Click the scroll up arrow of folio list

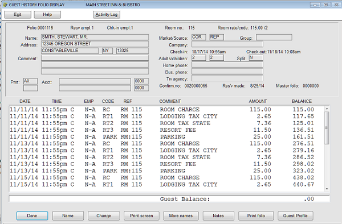point(327,109)
